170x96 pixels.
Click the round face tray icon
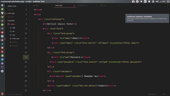coord(137,2)
